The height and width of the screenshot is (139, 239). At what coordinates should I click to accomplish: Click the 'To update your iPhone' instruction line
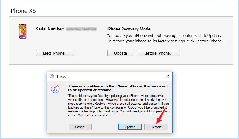(164, 35)
